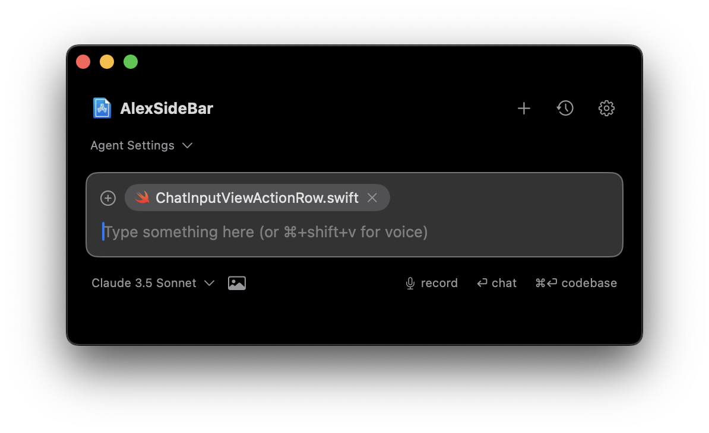
Task: Attach a file using the plus circle icon
Action: (108, 198)
